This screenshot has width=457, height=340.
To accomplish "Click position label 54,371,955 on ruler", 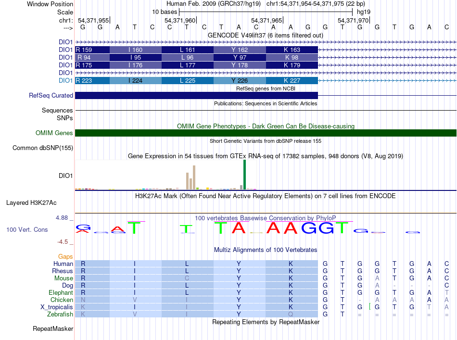I will (x=93, y=20).
